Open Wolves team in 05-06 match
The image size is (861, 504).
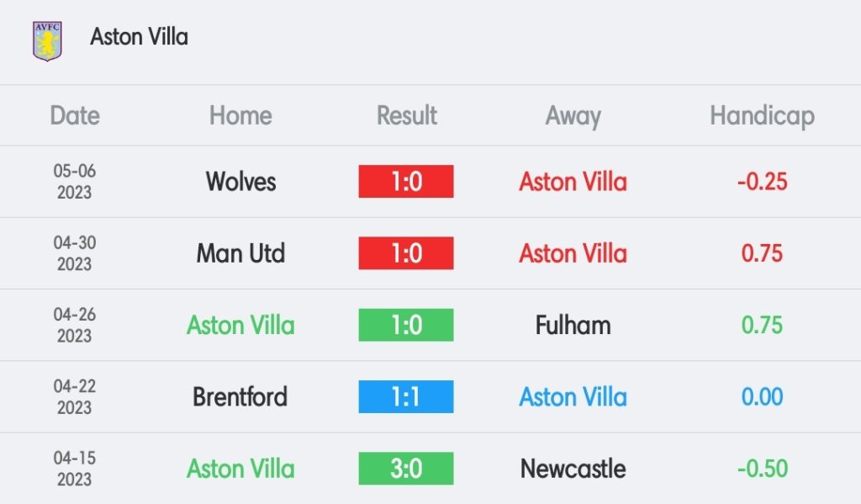point(240,182)
